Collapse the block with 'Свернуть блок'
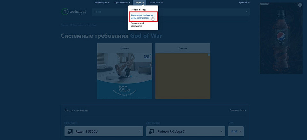This screenshot has height=140, width=307. 238,110
